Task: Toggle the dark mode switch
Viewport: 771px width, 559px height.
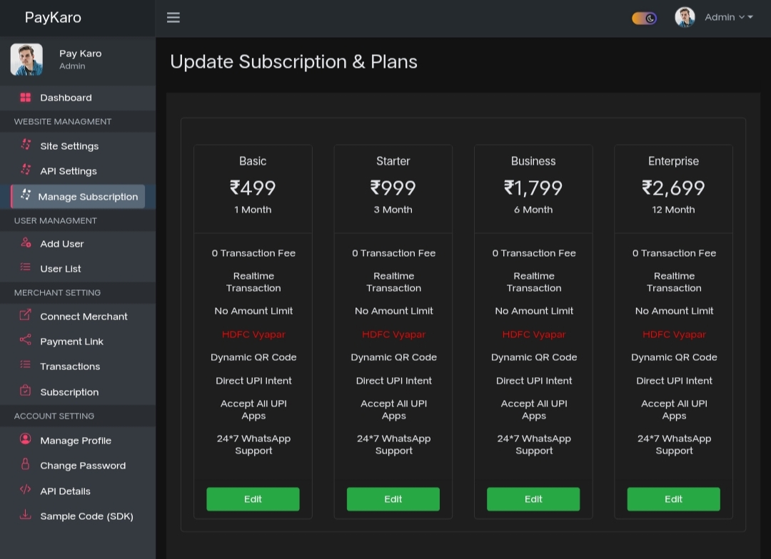Action: [644, 18]
